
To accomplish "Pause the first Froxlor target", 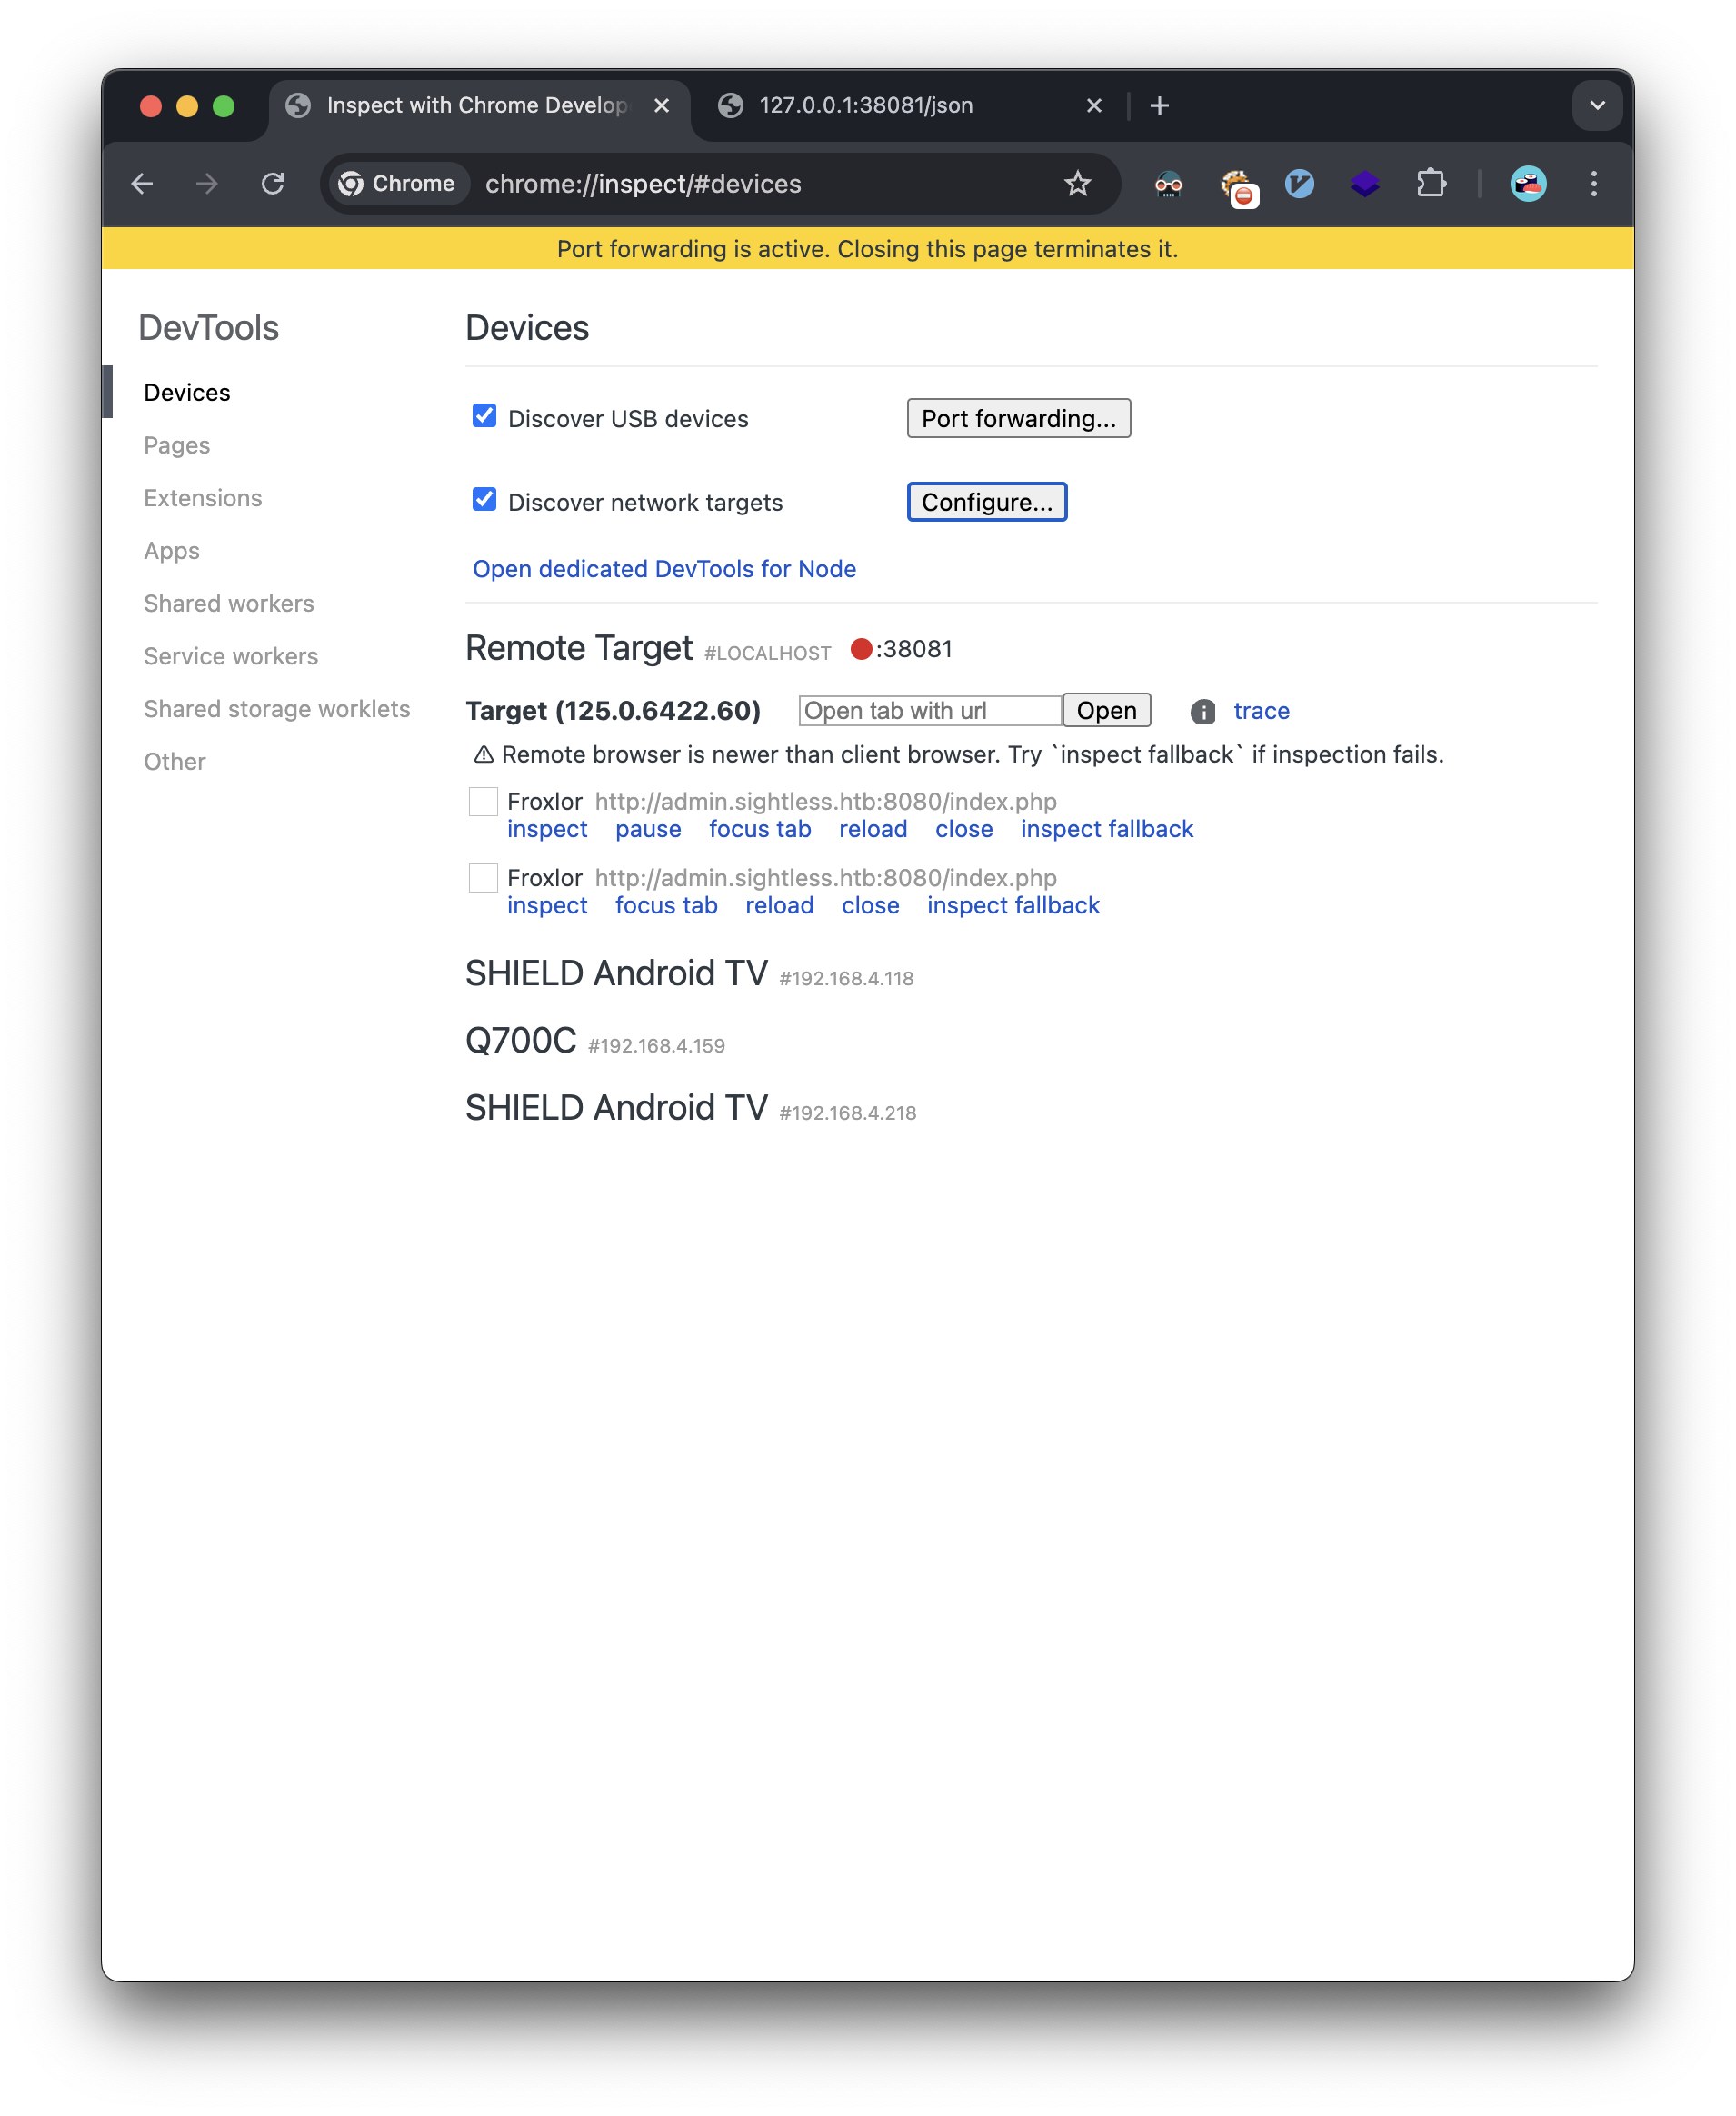I will [648, 829].
